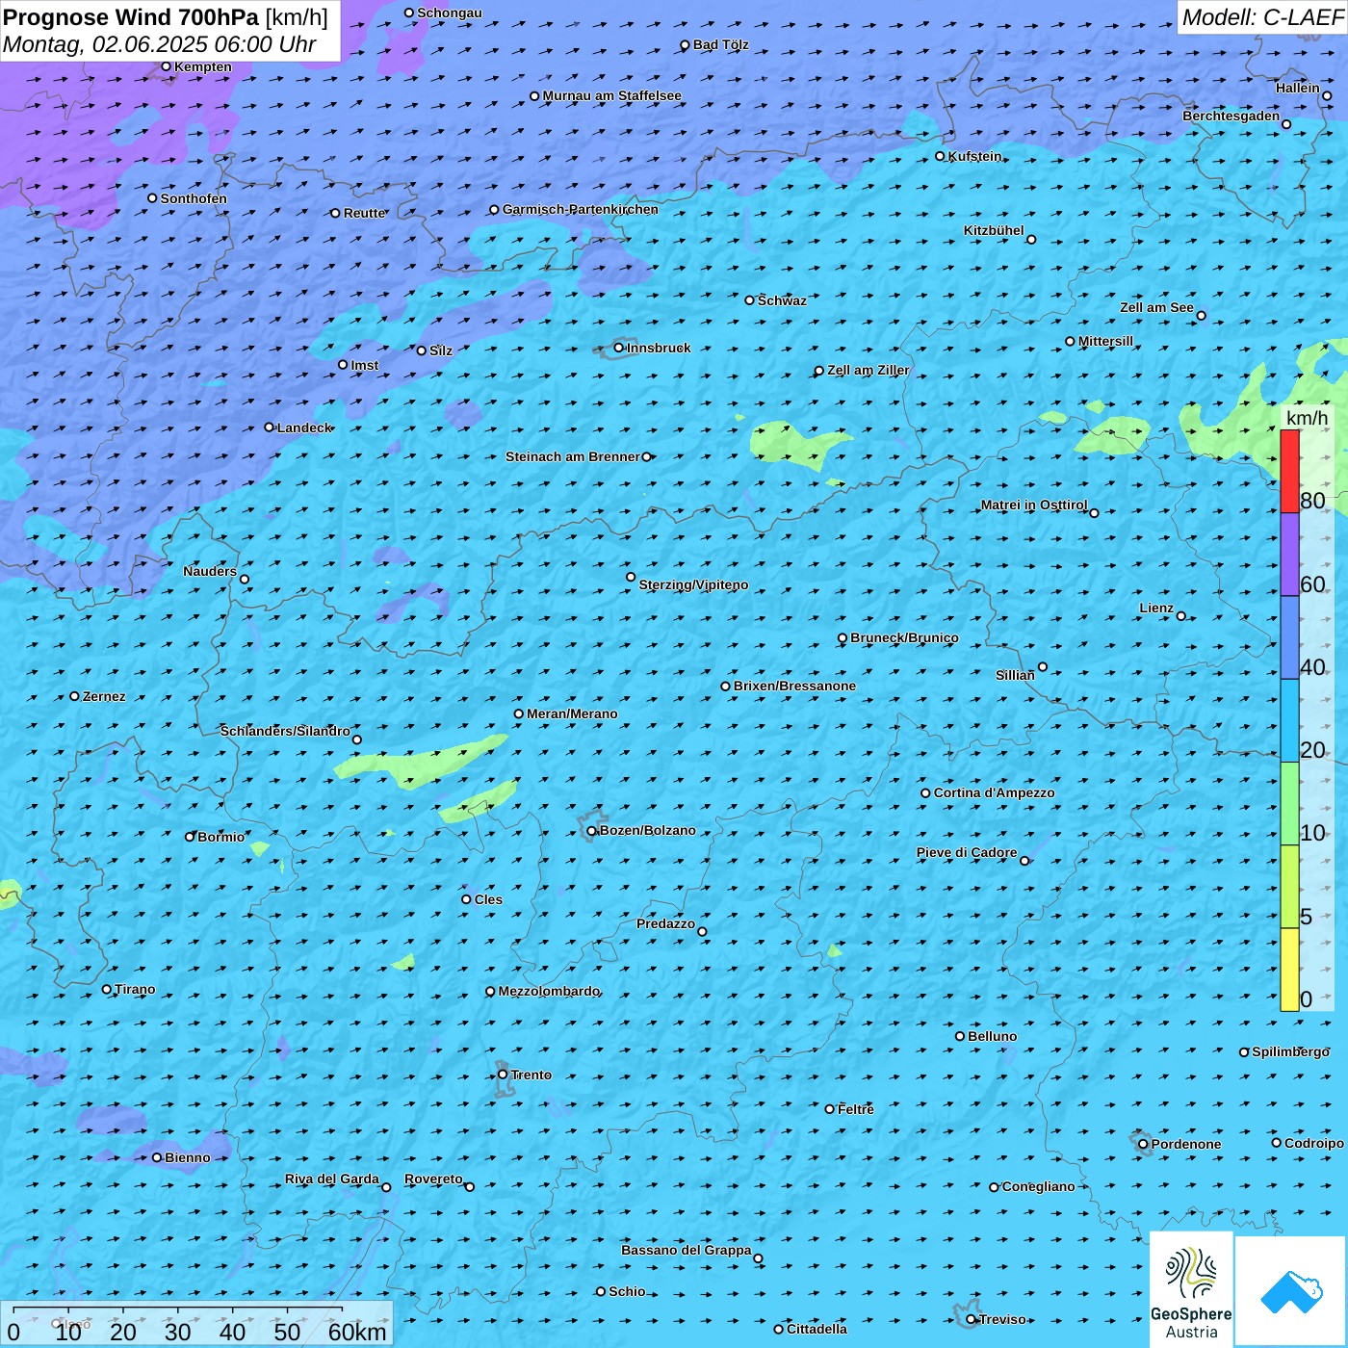Click the 'Mittersill' label

pos(1106,341)
